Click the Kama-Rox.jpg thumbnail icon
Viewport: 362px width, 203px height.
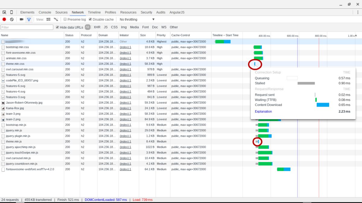[3, 108]
